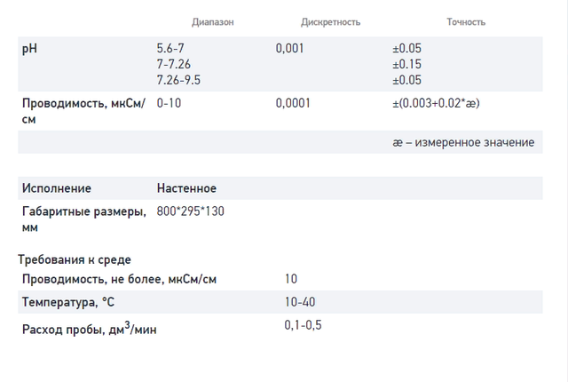Click the æ – измеренное значение note
The height and width of the screenshot is (382, 568).
coord(463,142)
